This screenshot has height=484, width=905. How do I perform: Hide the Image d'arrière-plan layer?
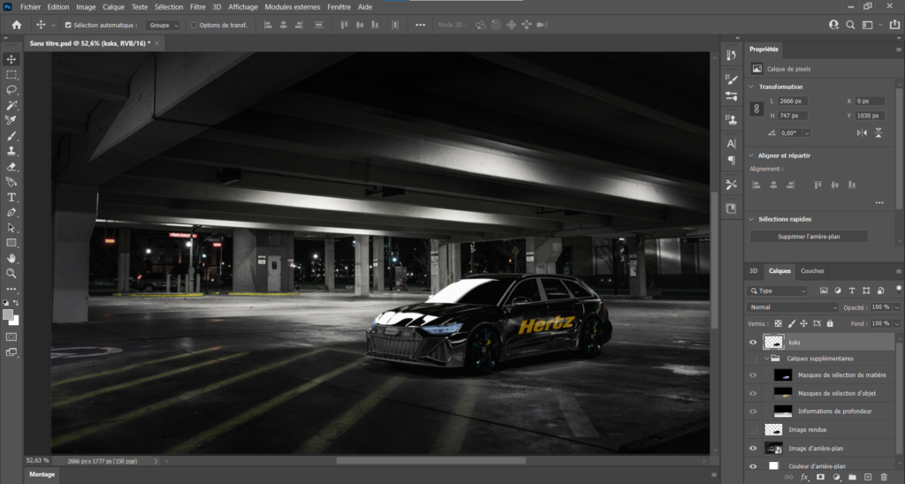click(x=753, y=449)
